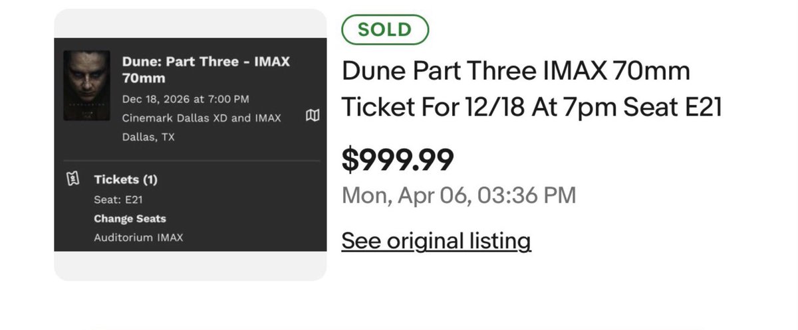Open the See original listing link
Image resolution: width=798 pixels, height=330 pixels.
tap(436, 241)
